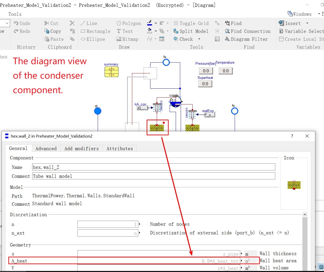This screenshot has width=324, height=272.
Task: Select the realExp... F_u block
Action: click(x=210, y=115)
